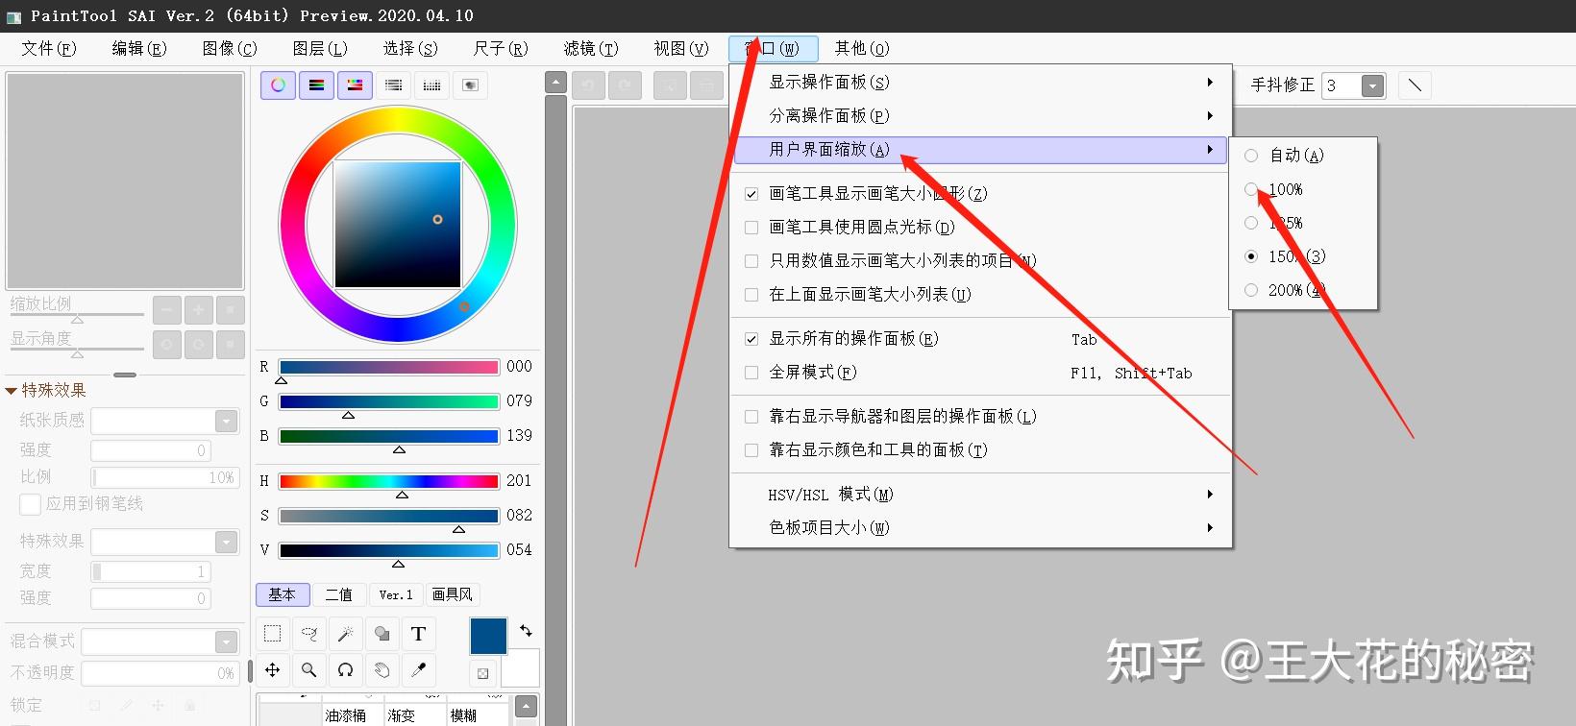The height and width of the screenshot is (726, 1576).
Task: Open 混合模式 dropdown
Action: [x=226, y=641]
